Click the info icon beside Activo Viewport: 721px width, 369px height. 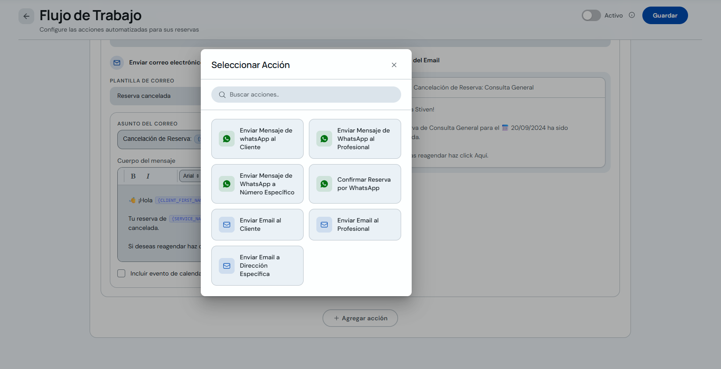pos(632,15)
